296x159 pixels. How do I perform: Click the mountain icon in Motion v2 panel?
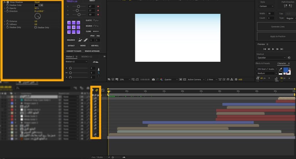(x=95, y=62)
